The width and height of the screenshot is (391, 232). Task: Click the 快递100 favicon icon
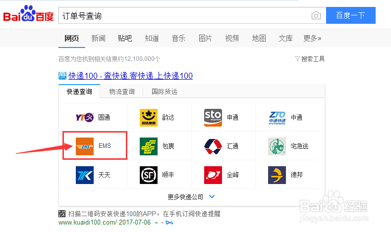[62, 75]
